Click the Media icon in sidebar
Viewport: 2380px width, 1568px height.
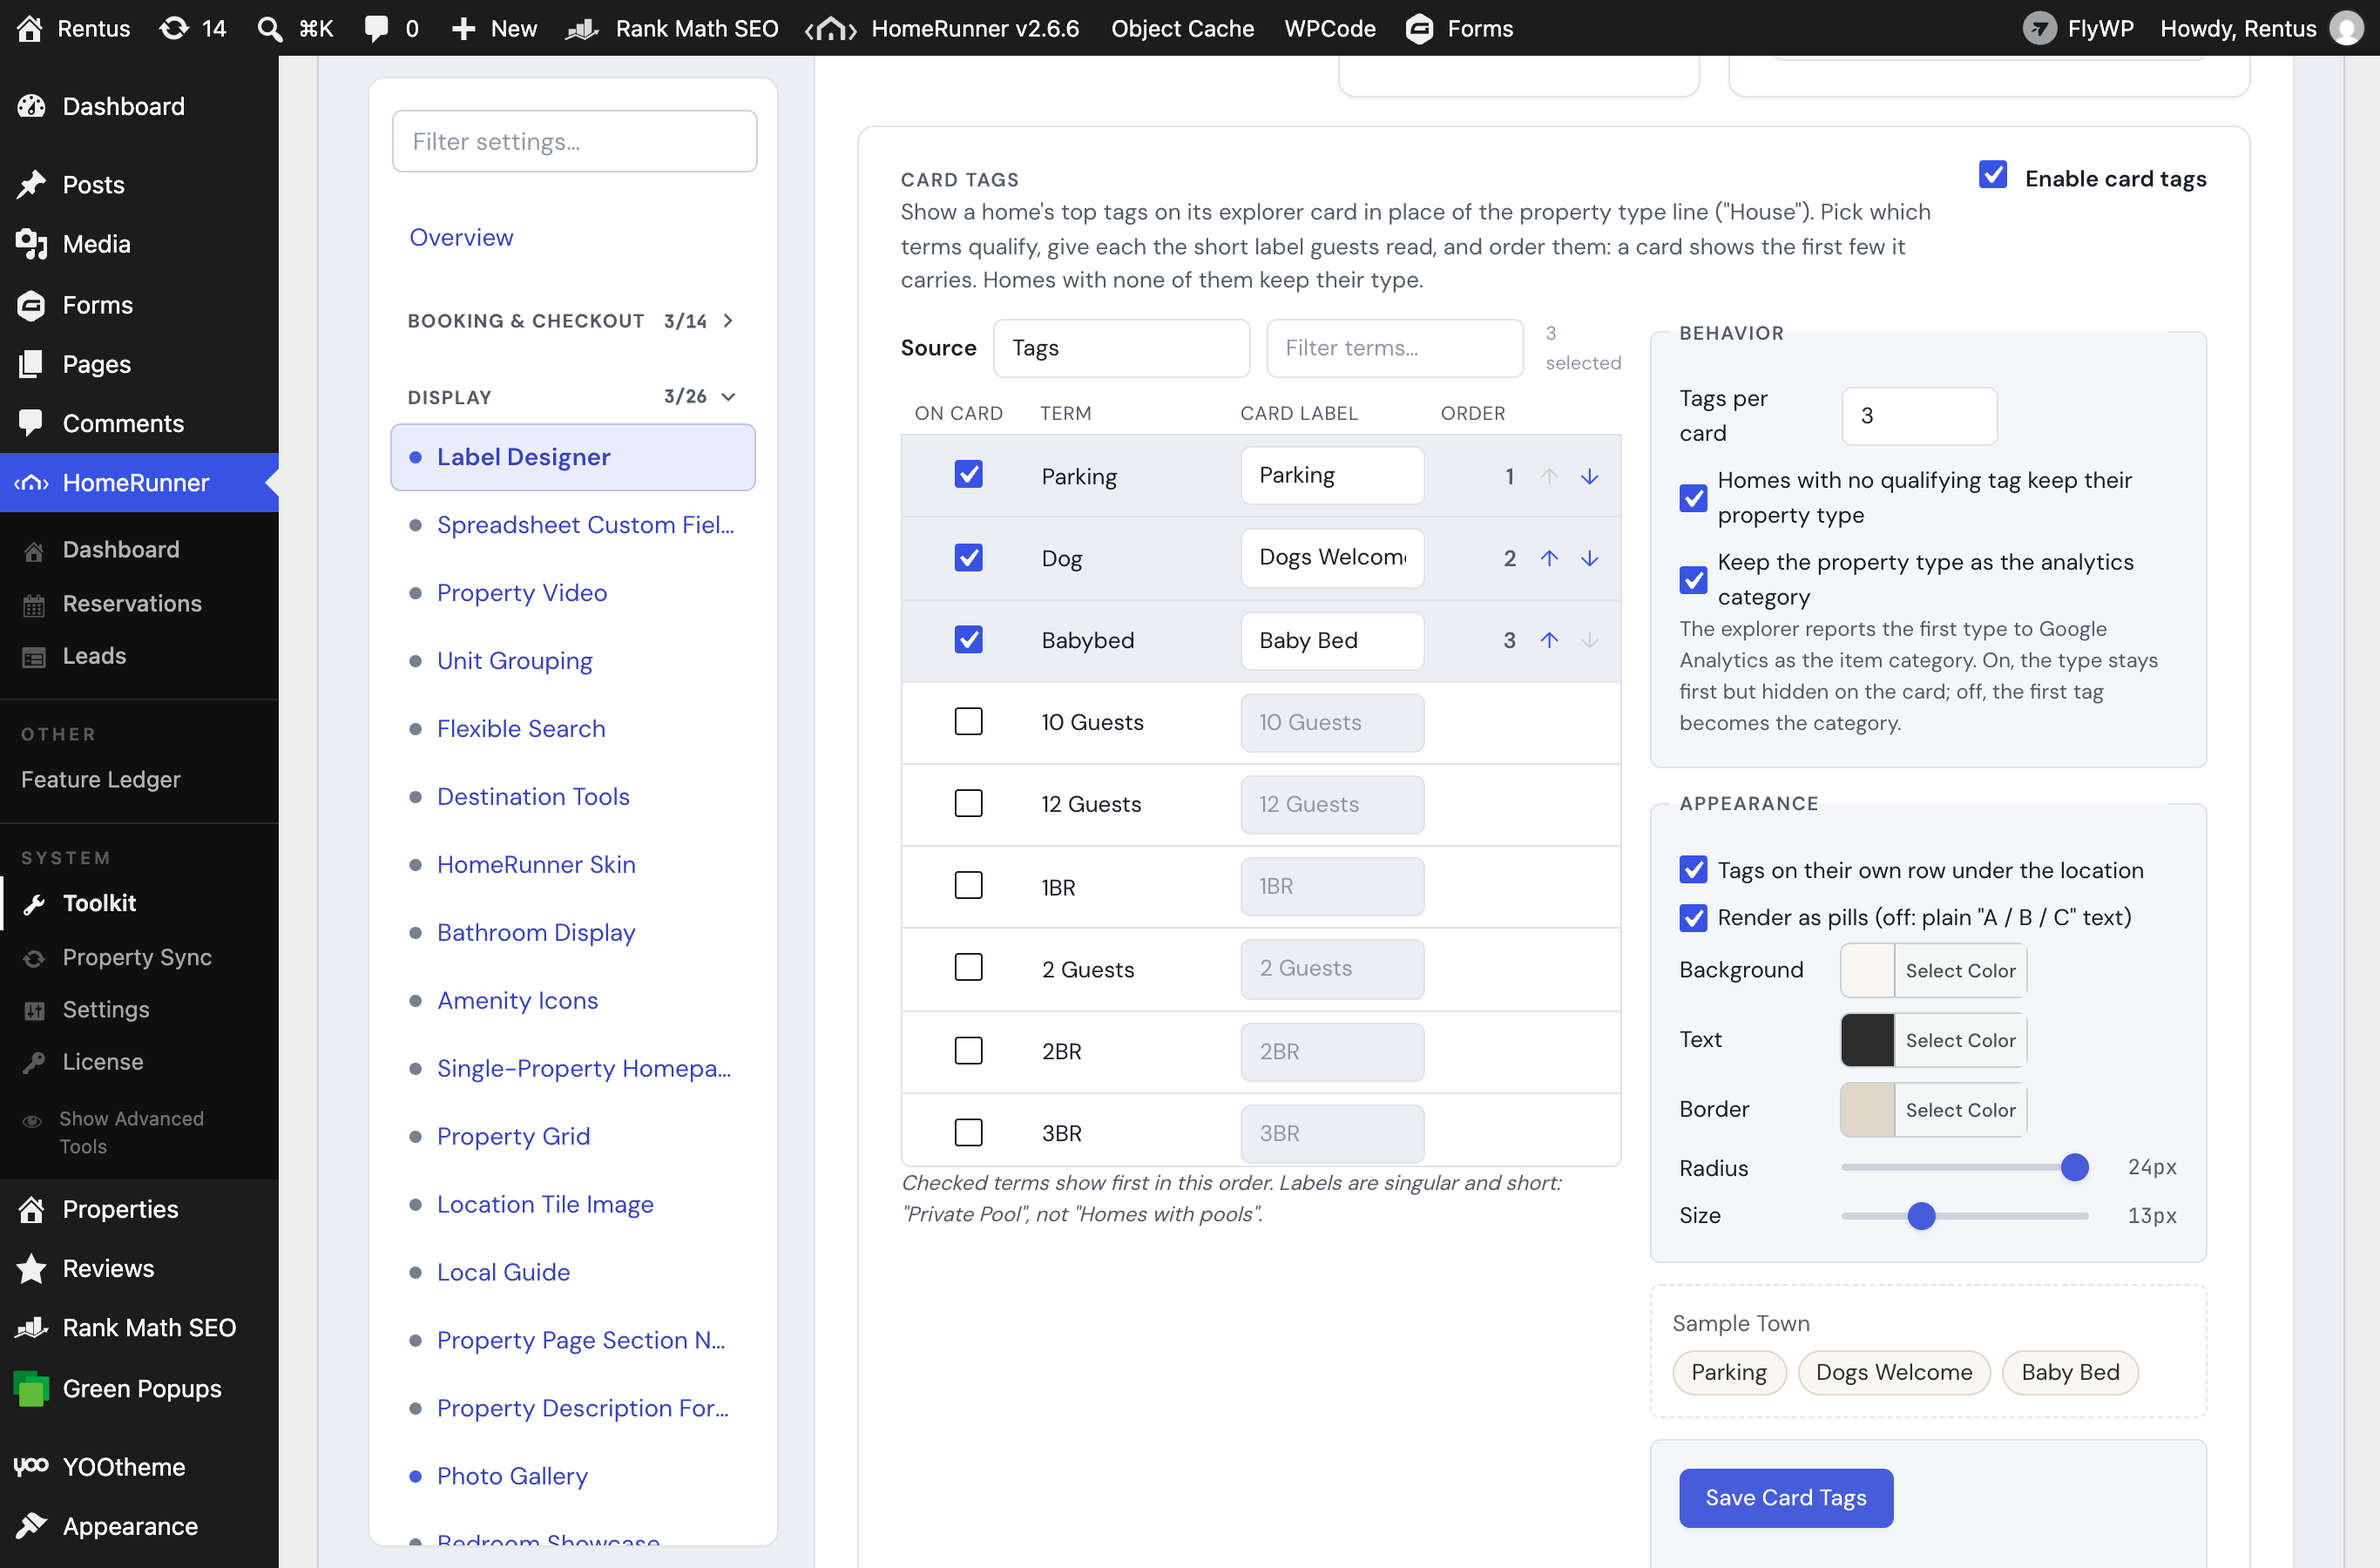(31, 244)
